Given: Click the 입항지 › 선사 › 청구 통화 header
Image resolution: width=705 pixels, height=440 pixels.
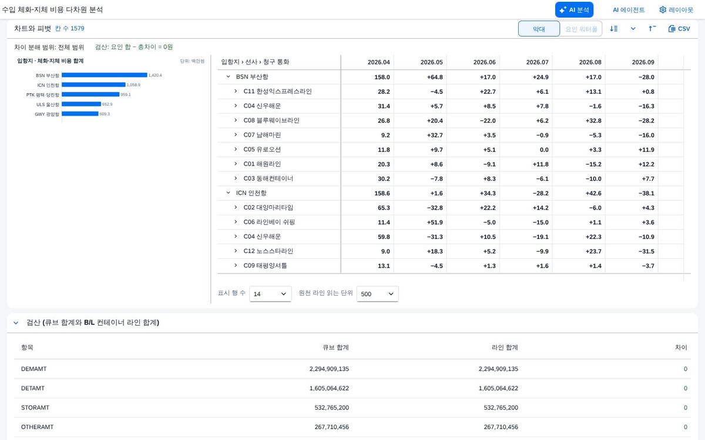Looking at the screenshot, I should pos(255,62).
